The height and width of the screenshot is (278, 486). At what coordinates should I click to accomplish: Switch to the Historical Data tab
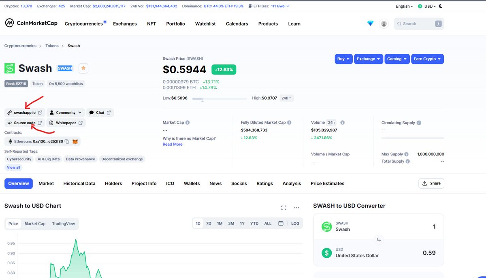tap(79, 183)
